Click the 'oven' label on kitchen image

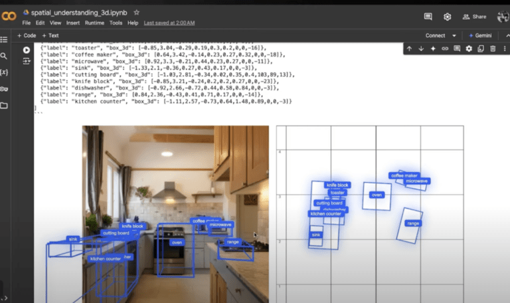pyautogui.click(x=177, y=243)
